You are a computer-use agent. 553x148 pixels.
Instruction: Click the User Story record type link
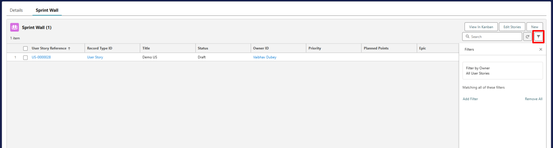tap(95, 57)
